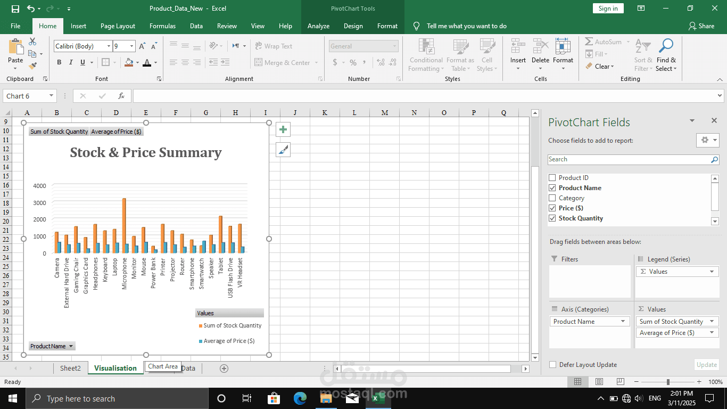Viewport: 727px width, 409px height.
Task: Open the Product Name axis field dropdown
Action: pos(623,321)
